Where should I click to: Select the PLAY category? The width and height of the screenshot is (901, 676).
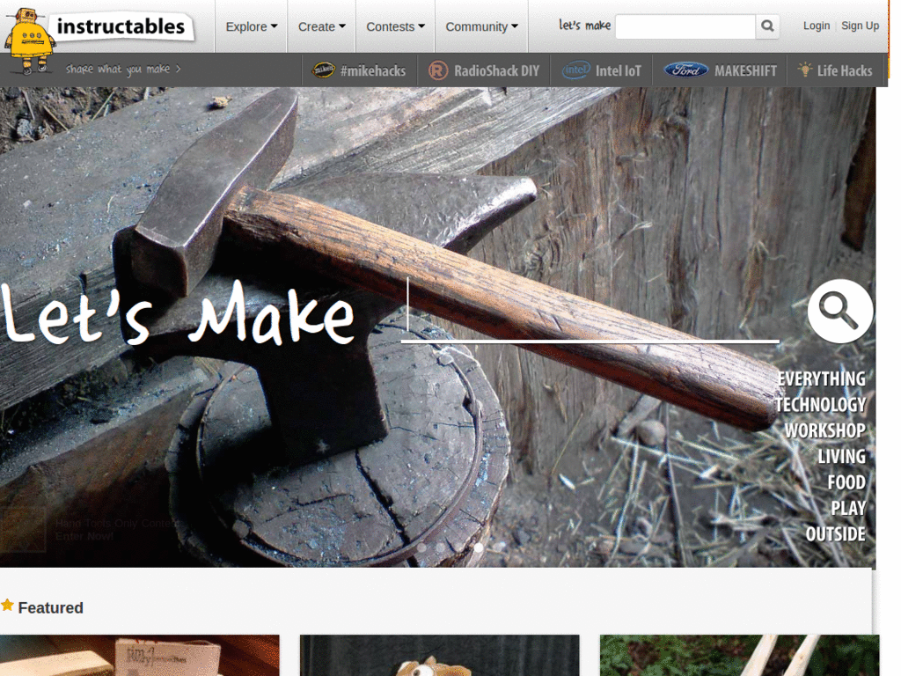(848, 508)
